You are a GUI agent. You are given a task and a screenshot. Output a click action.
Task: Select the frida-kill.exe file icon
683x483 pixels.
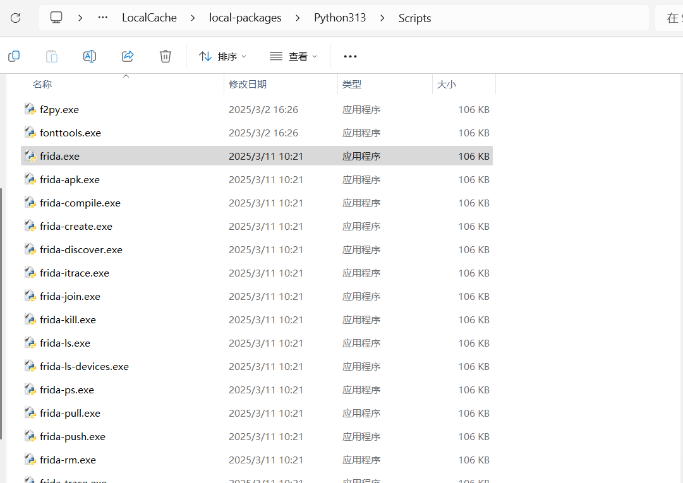pos(30,319)
